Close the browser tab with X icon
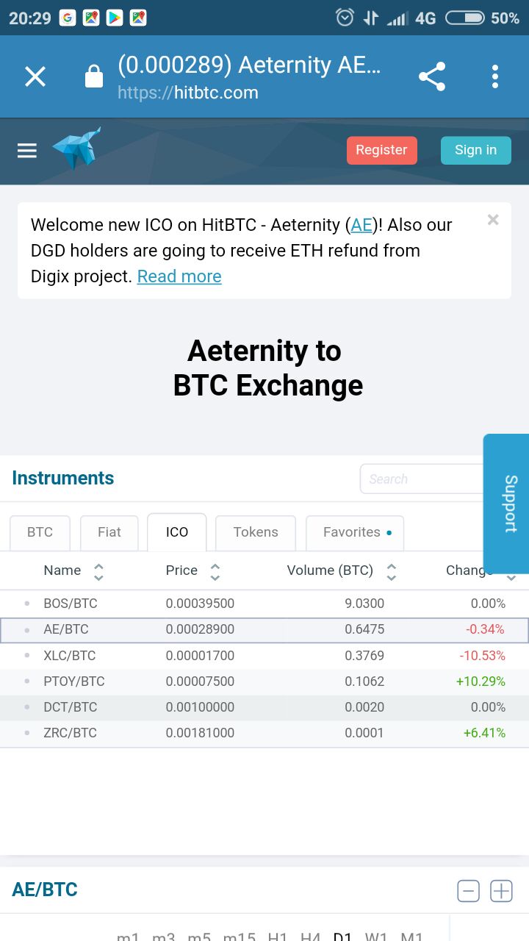The width and height of the screenshot is (529, 941). coord(35,76)
